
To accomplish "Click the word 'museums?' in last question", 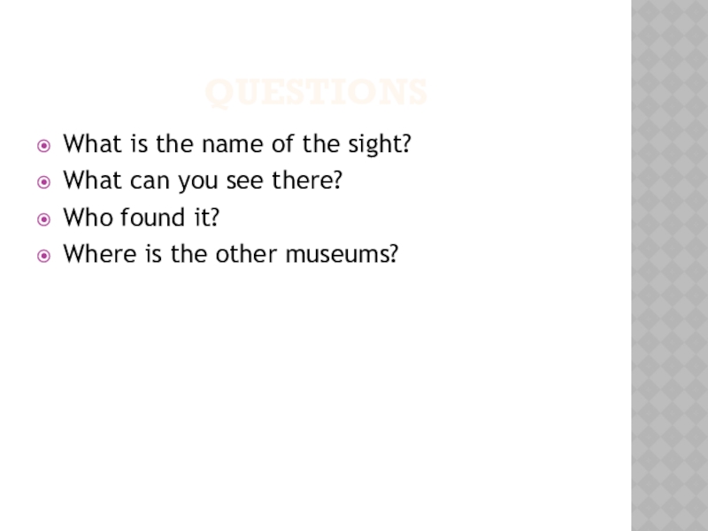I will tap(342, 257).
